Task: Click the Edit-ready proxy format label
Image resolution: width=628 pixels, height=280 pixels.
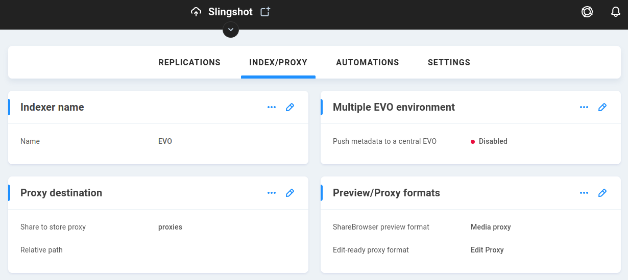Action: 371,250
